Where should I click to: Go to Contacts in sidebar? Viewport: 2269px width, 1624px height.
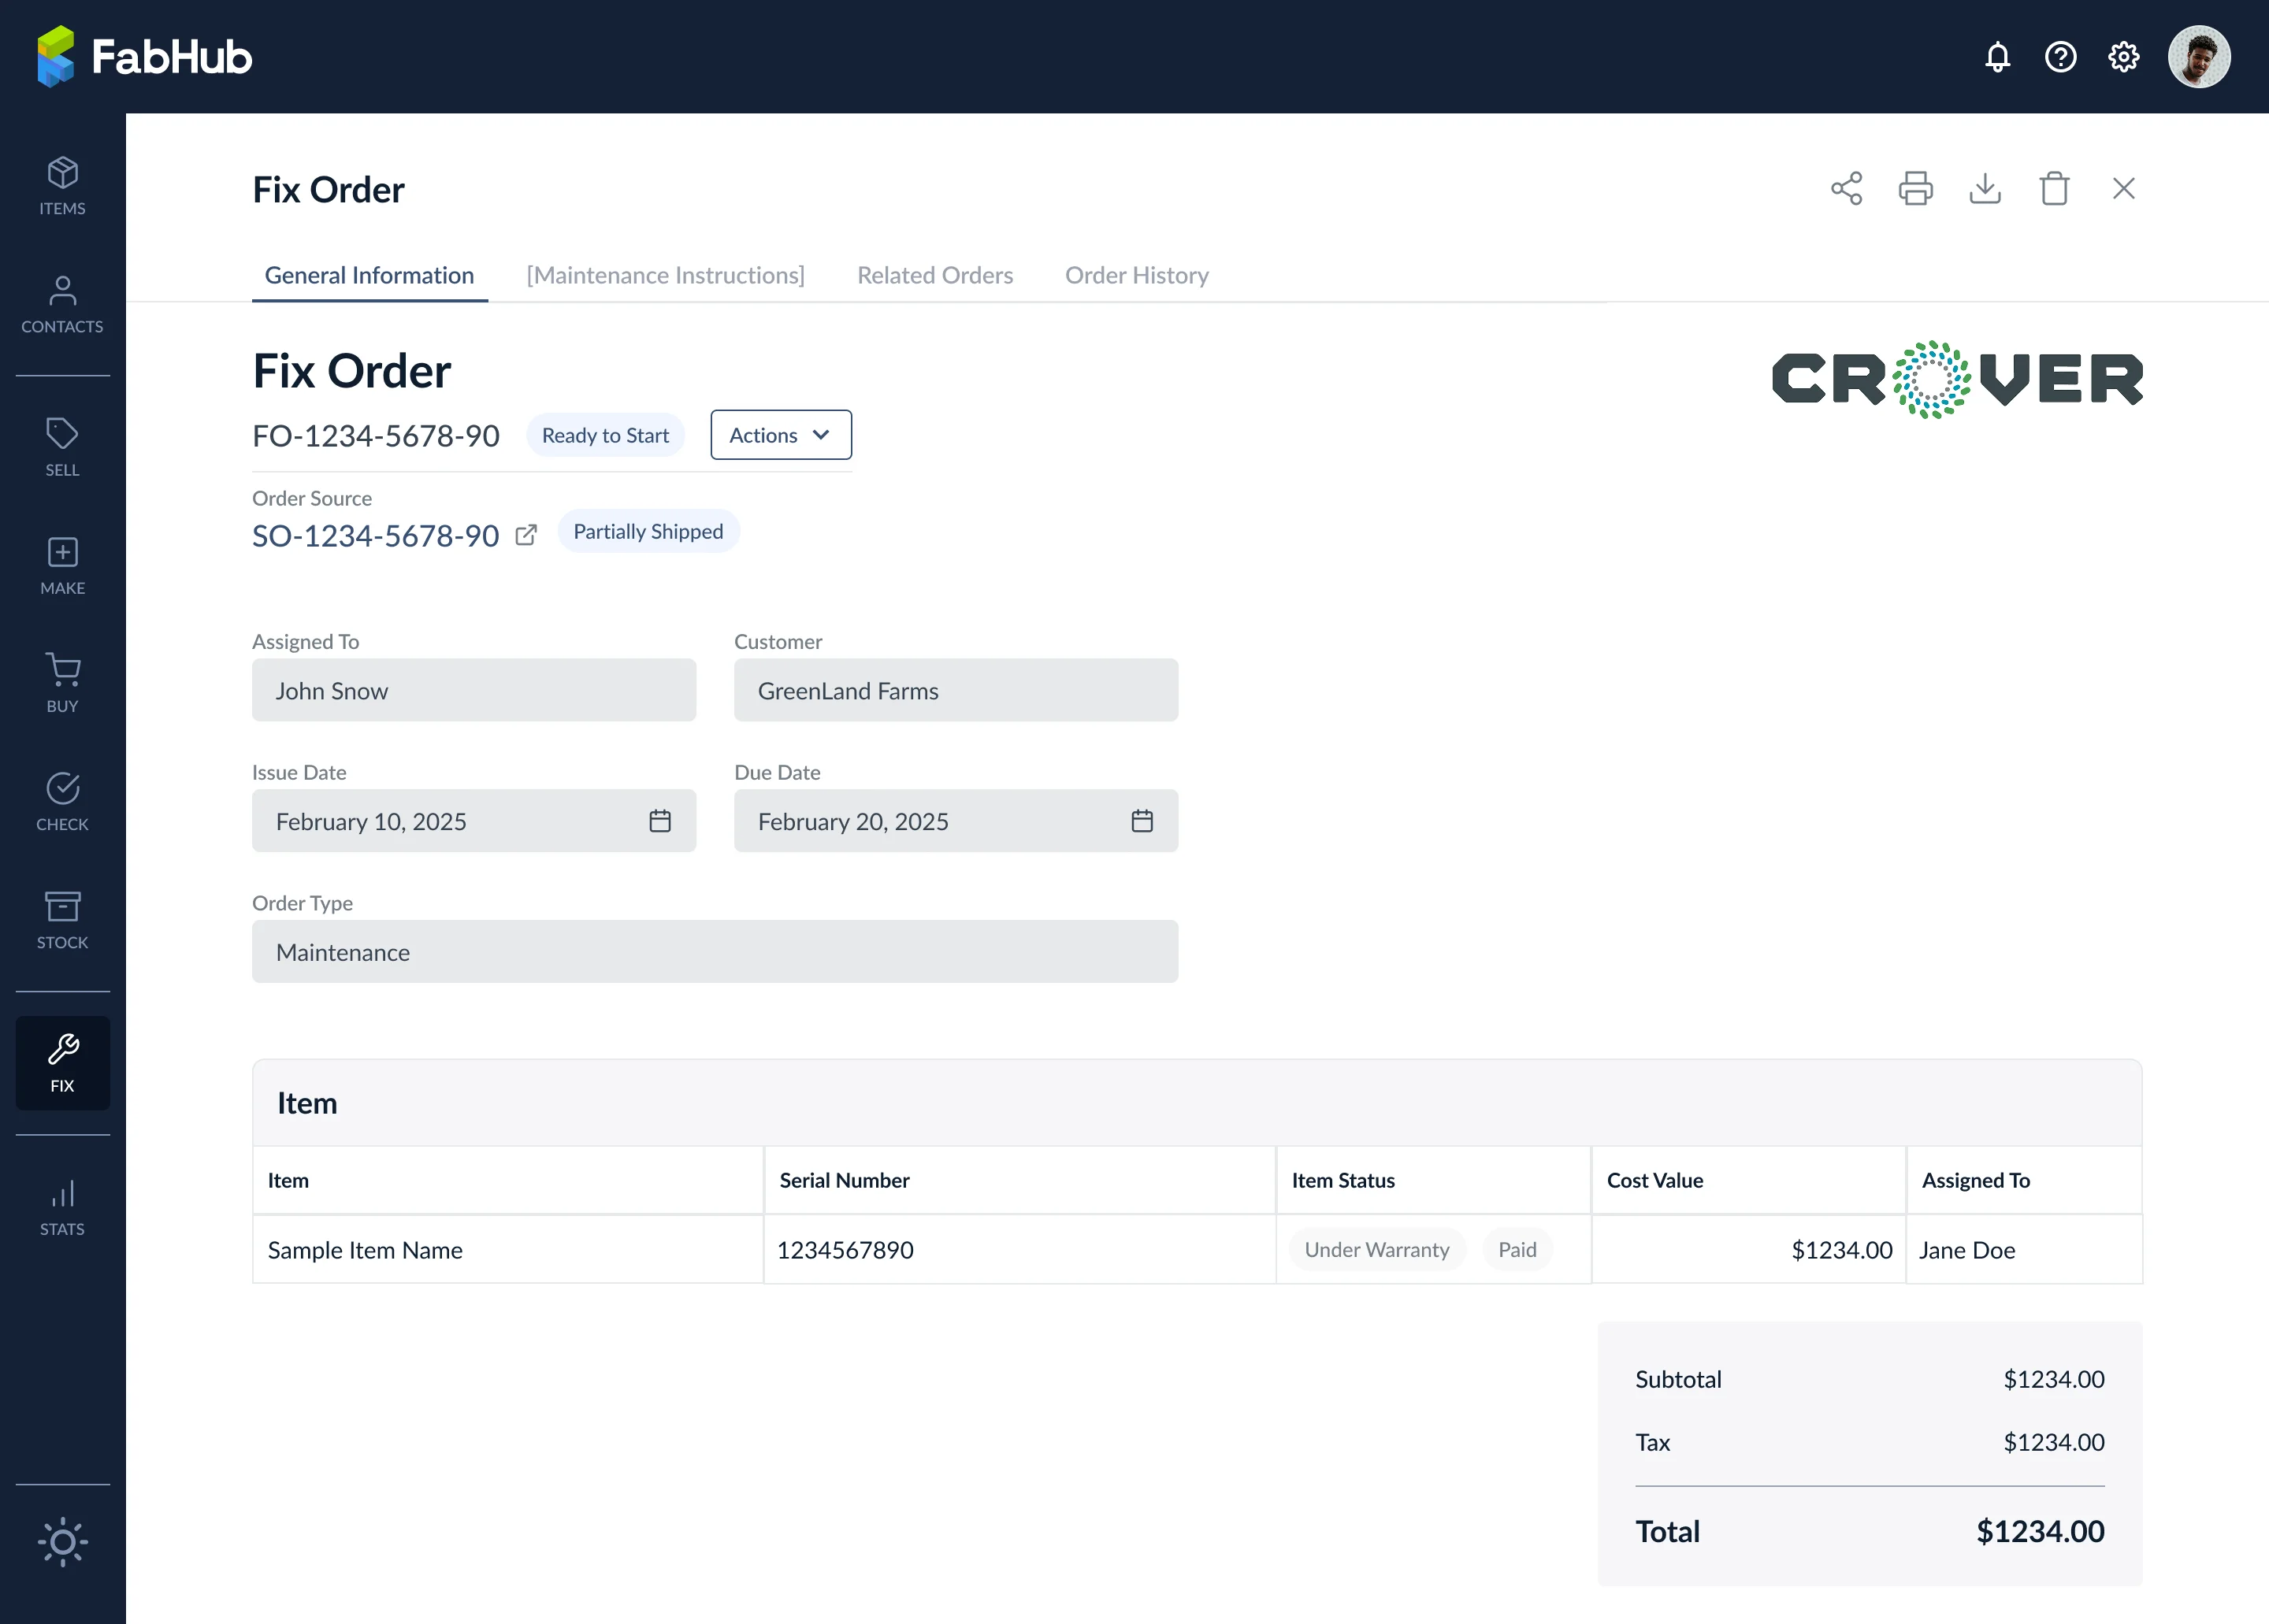62,304
